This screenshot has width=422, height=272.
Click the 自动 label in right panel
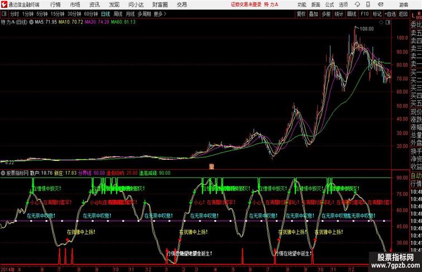[x=416, y=176]
